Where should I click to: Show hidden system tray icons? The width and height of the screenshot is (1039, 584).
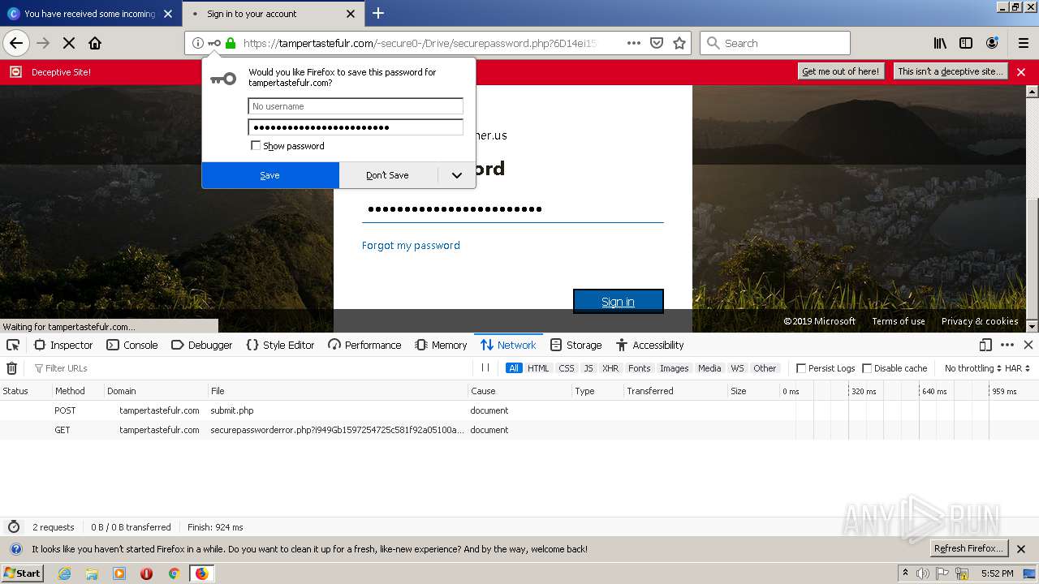pos(905,573)
